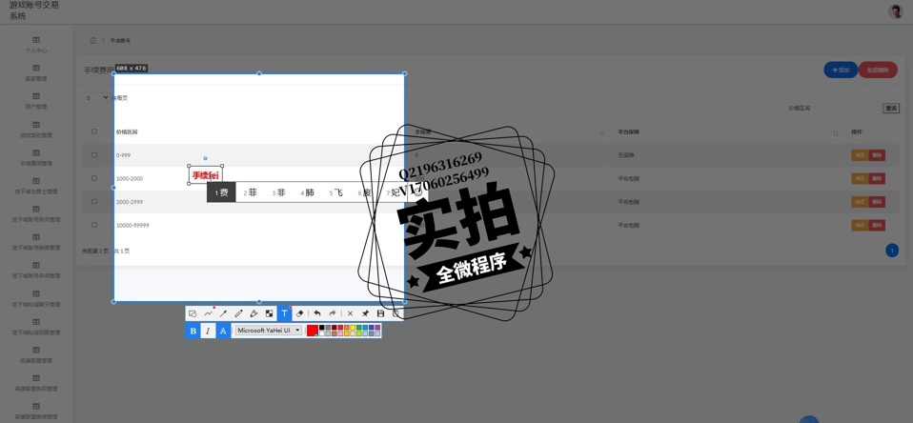Open the Microsoft YaHei UI font dropdown
The height and width of the screenshot is (423, 913).
[269, 331]
